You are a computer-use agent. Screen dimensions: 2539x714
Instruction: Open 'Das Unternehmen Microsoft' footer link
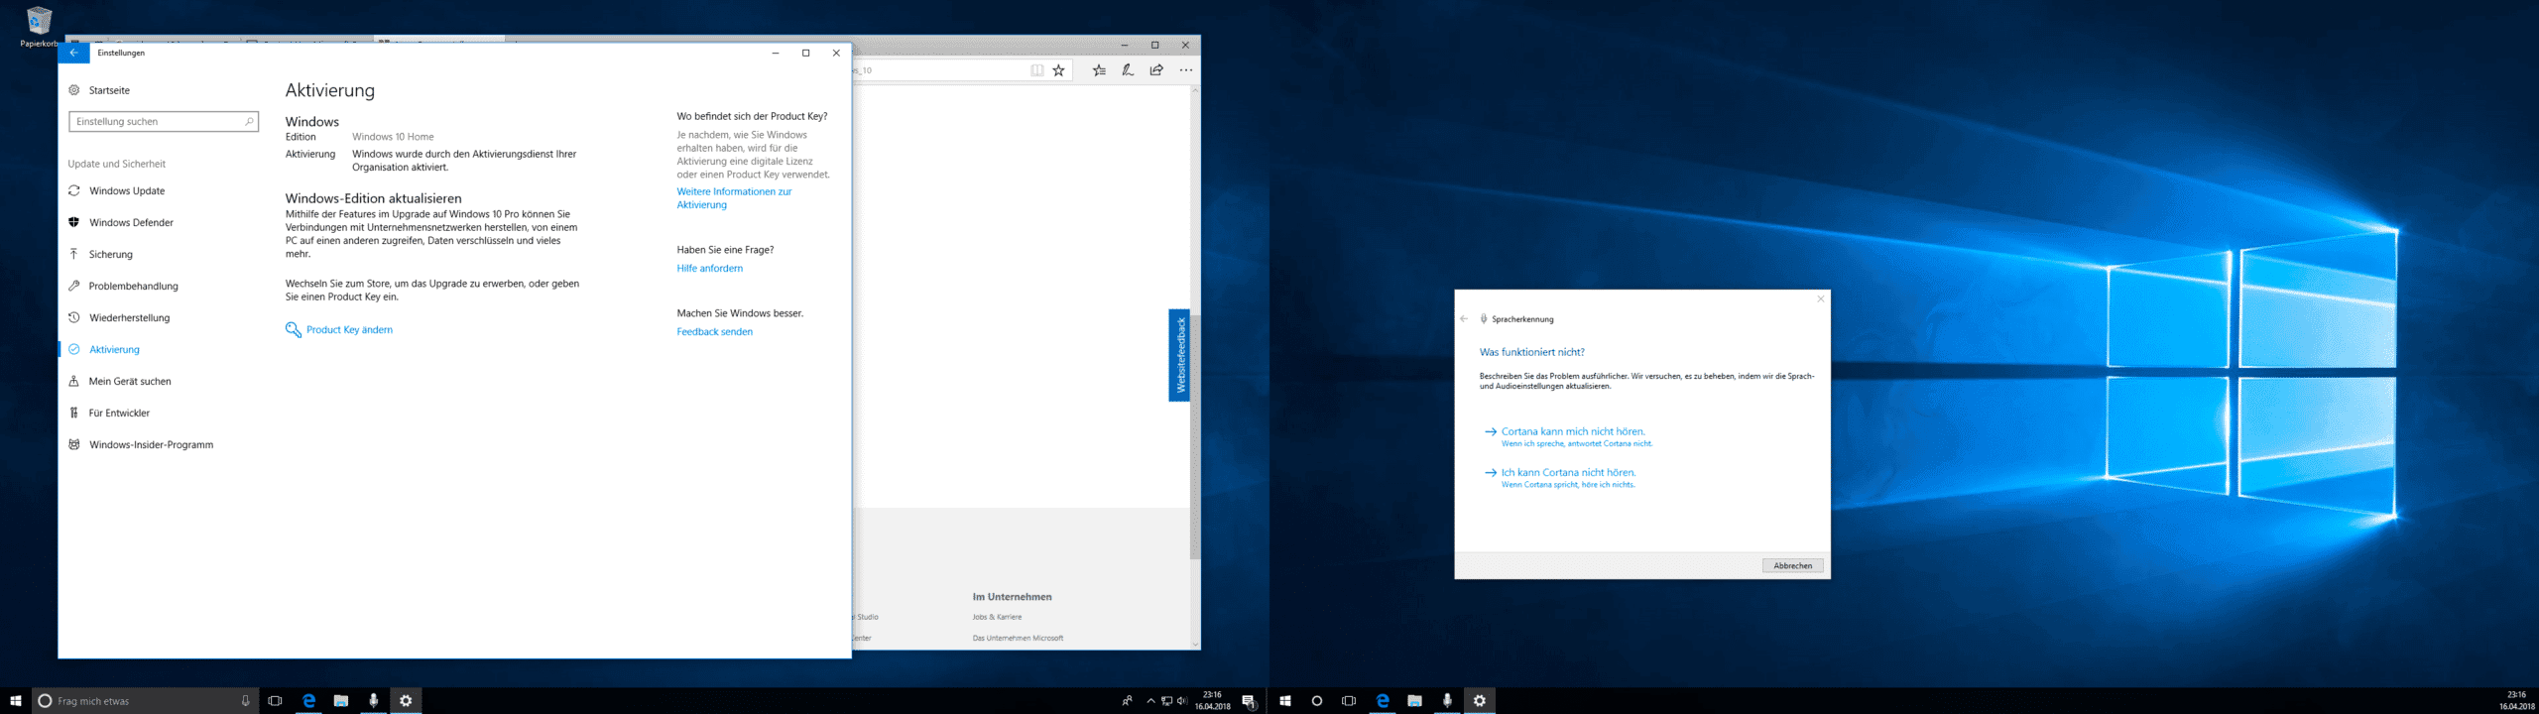[x=1018, y=638]
